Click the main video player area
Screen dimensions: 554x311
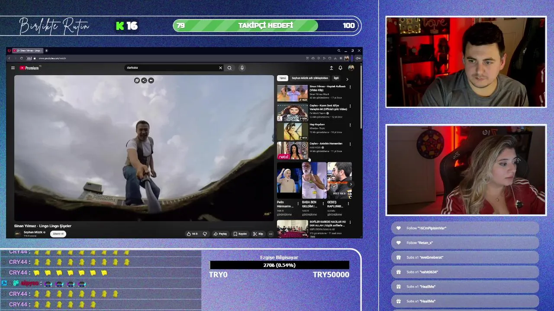click(144, 148)
